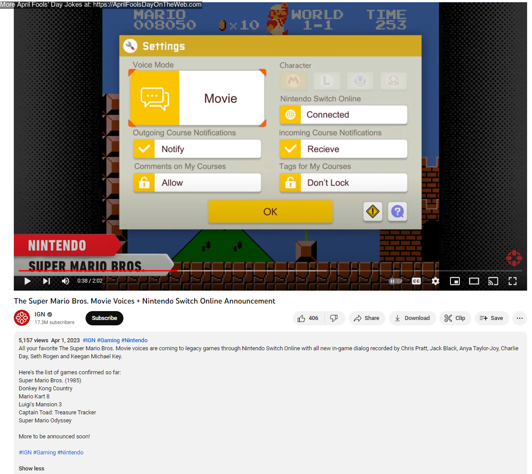Enable theater mode

click(474, 281)
